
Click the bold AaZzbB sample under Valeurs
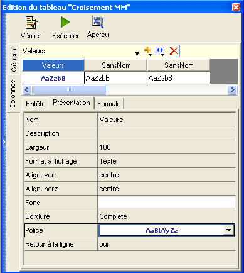click(53, 78)
